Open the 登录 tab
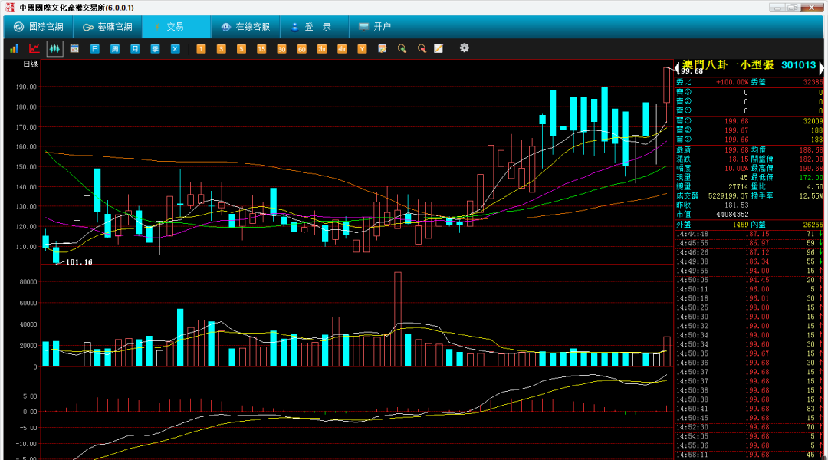This screenshot has width=828, height=460. 314,26
